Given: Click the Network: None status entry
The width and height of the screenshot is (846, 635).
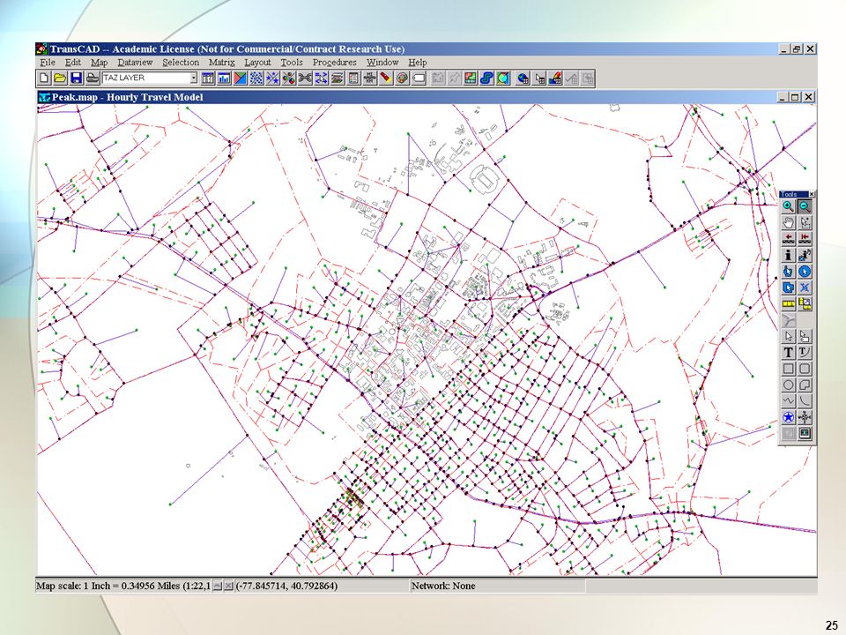Looking at the screenshot, I should pyautogui.click(x=443, y=586).
